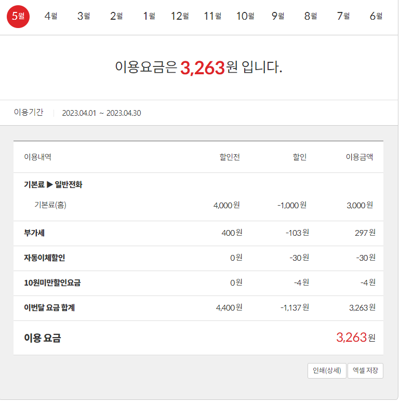Screen dimensions: 400x403
Task: Switch to the 4월 billing month
Action: [50, 16]
